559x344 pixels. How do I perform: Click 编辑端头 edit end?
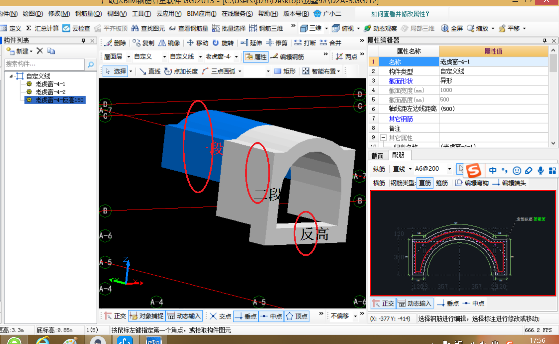click(510, 183)
